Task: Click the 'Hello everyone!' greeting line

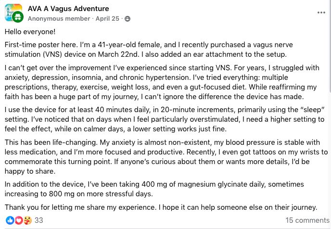Action: click(30, 32)
